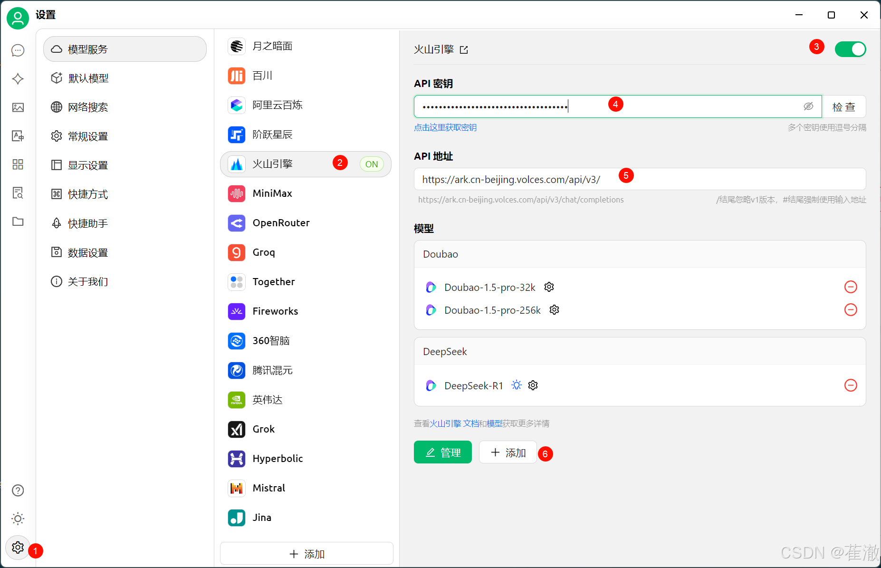Select Fireworks provider
This screenshot has height=568, width=881.
point(306,311)
